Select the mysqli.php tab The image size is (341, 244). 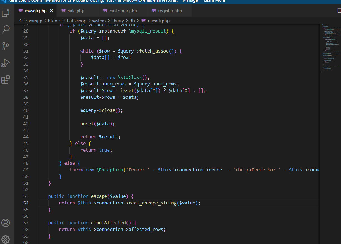(x=35, y=11)
